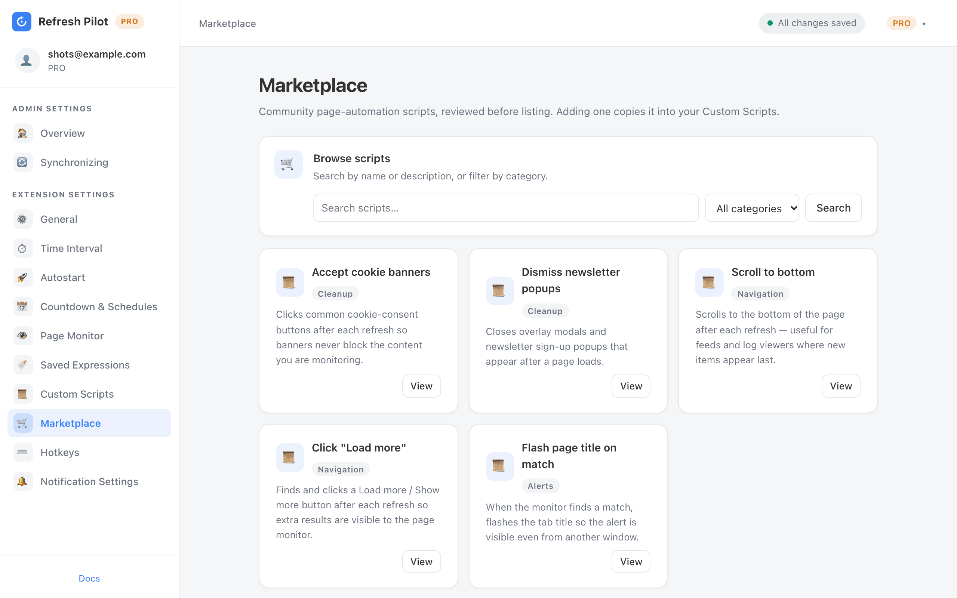Image resolution: width=957 pixels, height=598 pixels.
Task: Select the General gear icon
Action: click(x=22, y=219)
